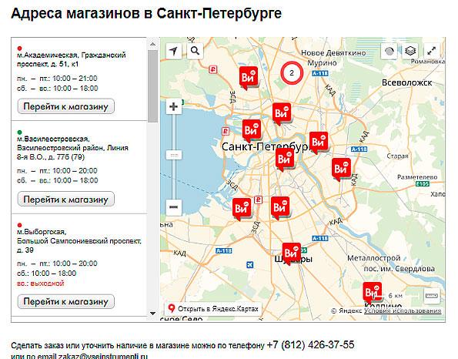Click the store list scrollbar thumb
Image resolution: width=458 pixels, height=359 pixels.
pyautogui.click(x=152, y=86)
